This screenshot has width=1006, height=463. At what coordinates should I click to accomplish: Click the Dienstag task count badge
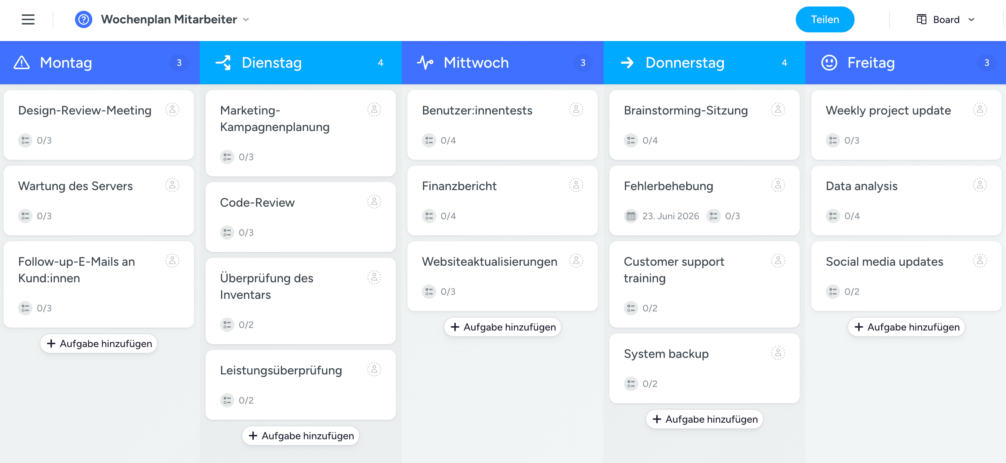click(x=380, y=63)
